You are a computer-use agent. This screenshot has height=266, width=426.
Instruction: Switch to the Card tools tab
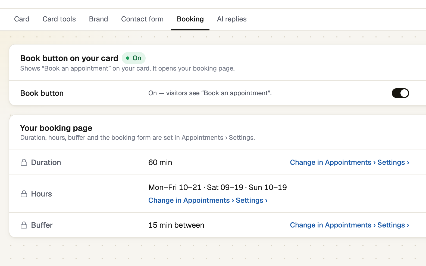coord(59,19)
